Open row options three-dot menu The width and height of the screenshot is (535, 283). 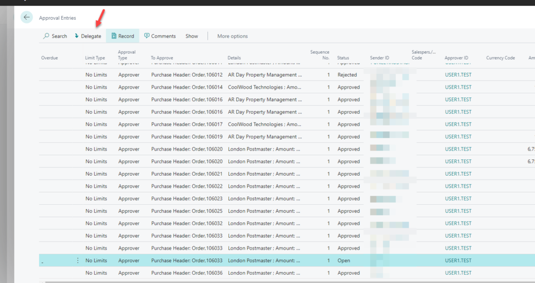tap(78, 261)
